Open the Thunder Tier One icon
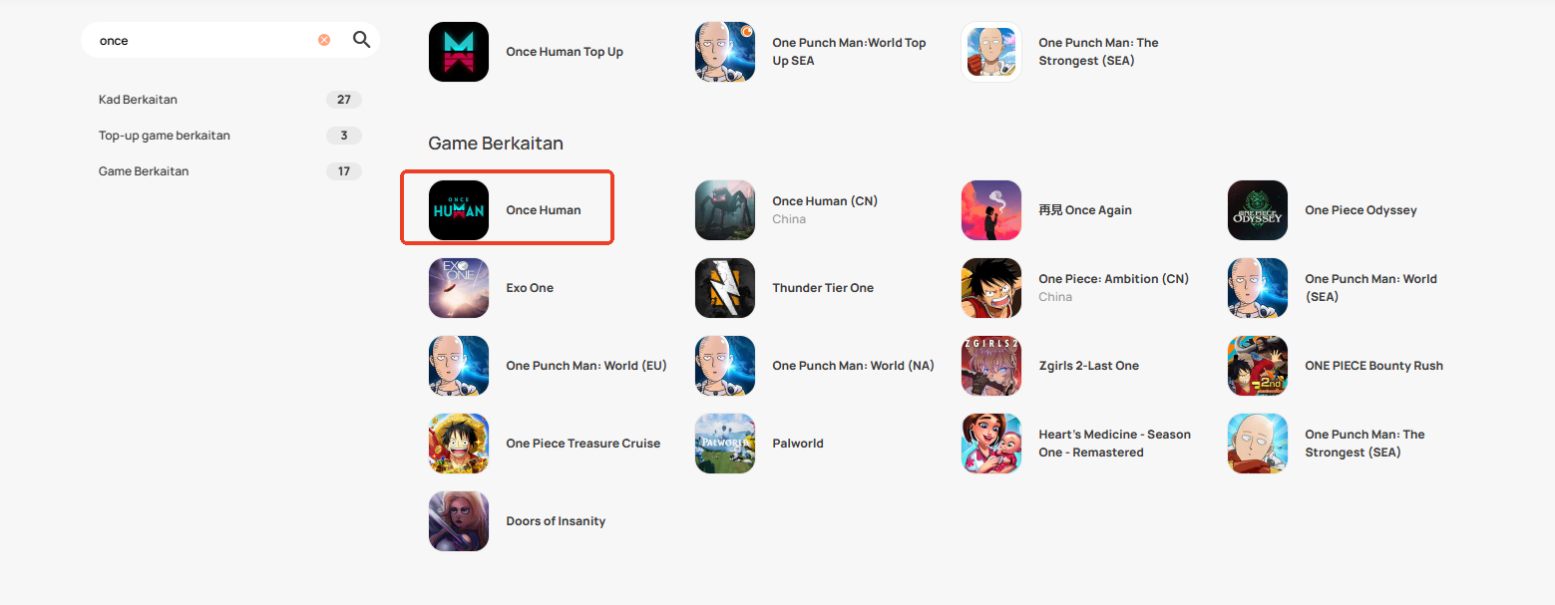The image size is (1555, 605). coord(725,288)
